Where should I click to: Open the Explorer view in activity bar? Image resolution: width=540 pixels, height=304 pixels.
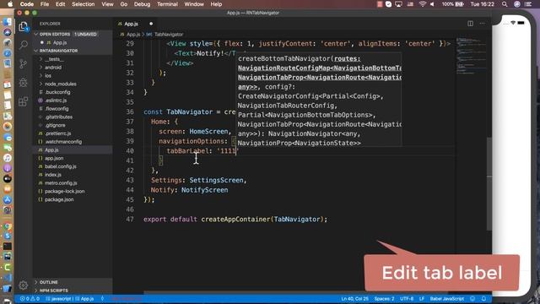(x=23, y=26)
